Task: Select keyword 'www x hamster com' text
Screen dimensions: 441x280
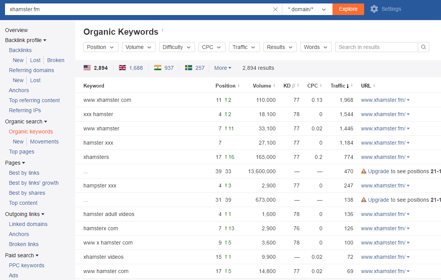Action: 108,243
